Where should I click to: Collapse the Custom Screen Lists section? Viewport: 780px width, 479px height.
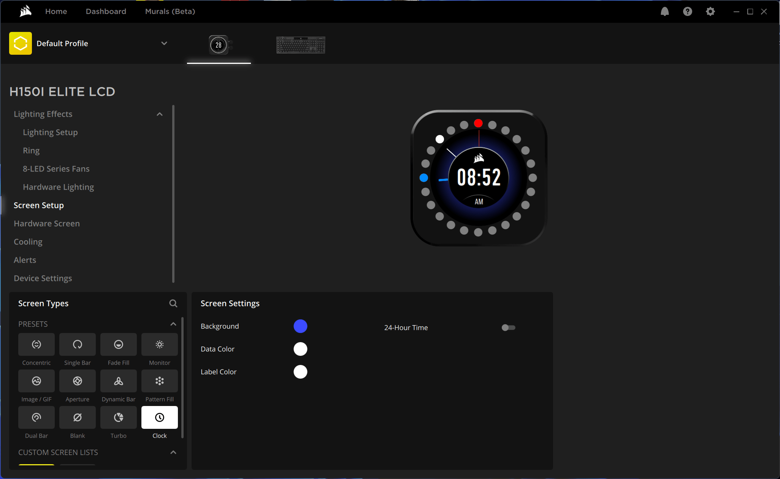[x=173, y=452]
